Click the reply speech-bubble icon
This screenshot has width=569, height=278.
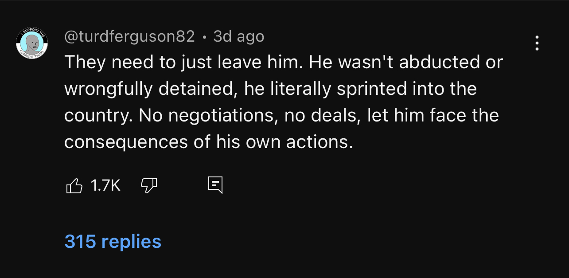coord(215,185)
